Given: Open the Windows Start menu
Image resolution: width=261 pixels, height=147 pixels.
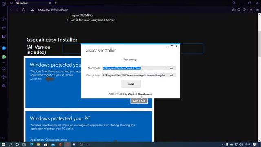Looking at the screenshot, I should (3, 144).
